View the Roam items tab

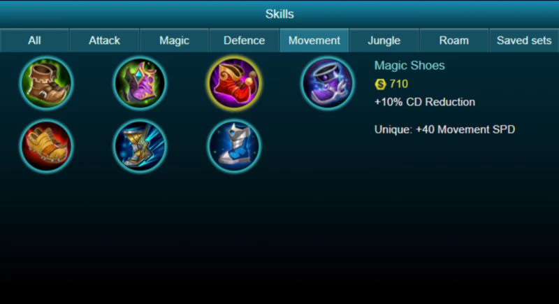tap(453, 41)
